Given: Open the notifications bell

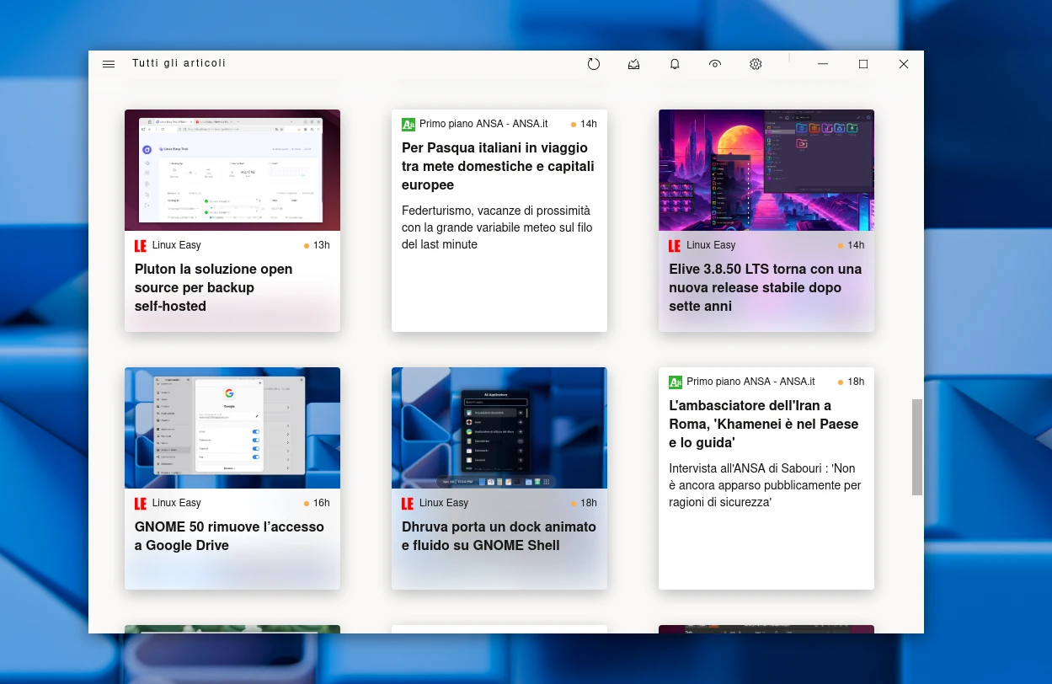Looking at the screenshot, I should (x=675, y=64).
